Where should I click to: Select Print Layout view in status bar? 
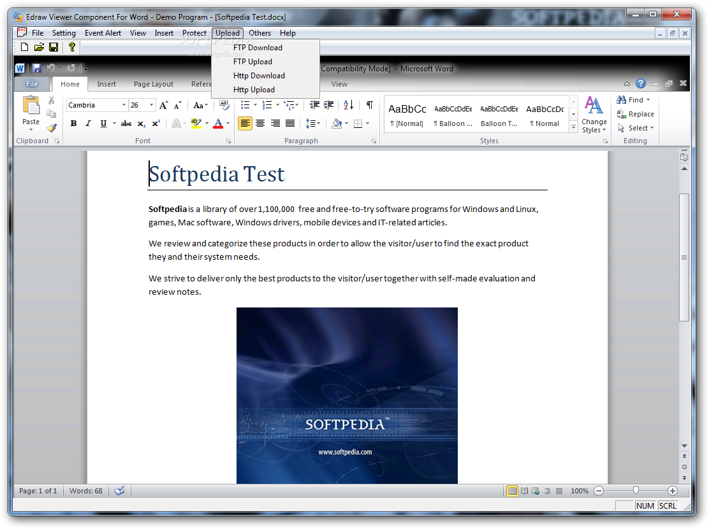click(512, 491)
